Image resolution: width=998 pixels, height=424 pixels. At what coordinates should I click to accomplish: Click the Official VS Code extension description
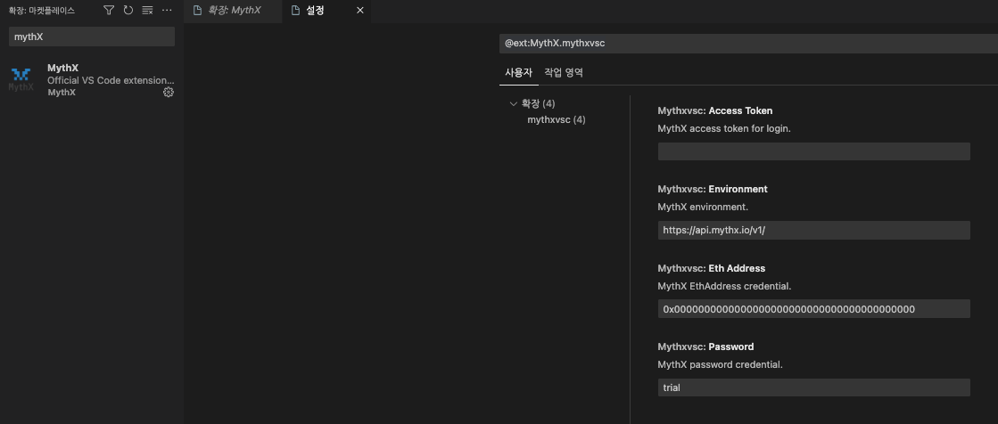(x=111, y=81)
